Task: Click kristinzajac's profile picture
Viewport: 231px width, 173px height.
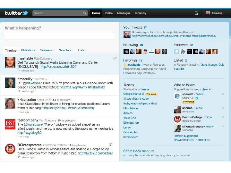Action: (x=10, y=103)
